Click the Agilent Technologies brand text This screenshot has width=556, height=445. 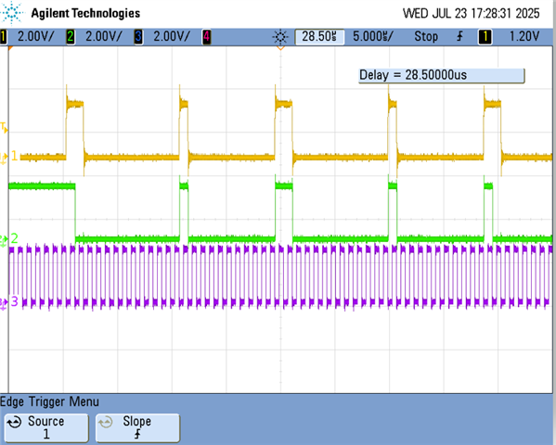pyautogui.click(x=85, y=14)
